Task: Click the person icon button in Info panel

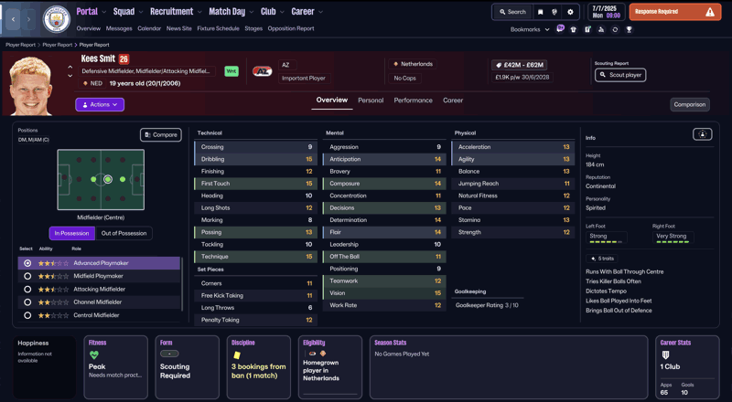Action: [x=702, y=134]
